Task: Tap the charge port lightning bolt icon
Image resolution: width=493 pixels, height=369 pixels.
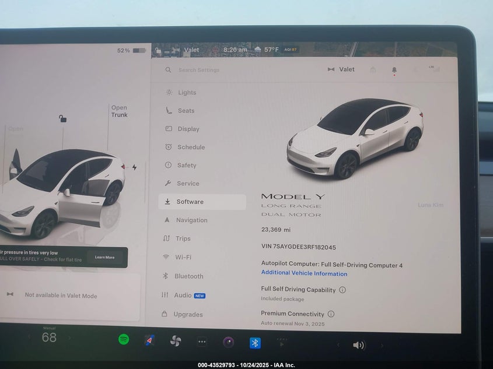Action: click(134, 167)
